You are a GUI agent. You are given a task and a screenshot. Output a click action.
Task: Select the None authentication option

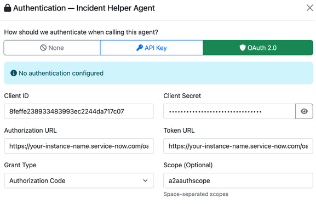coord(52,48)
